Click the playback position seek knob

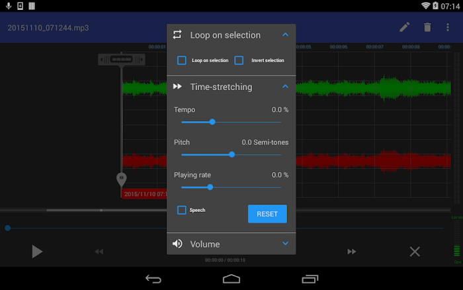point(8,228)
